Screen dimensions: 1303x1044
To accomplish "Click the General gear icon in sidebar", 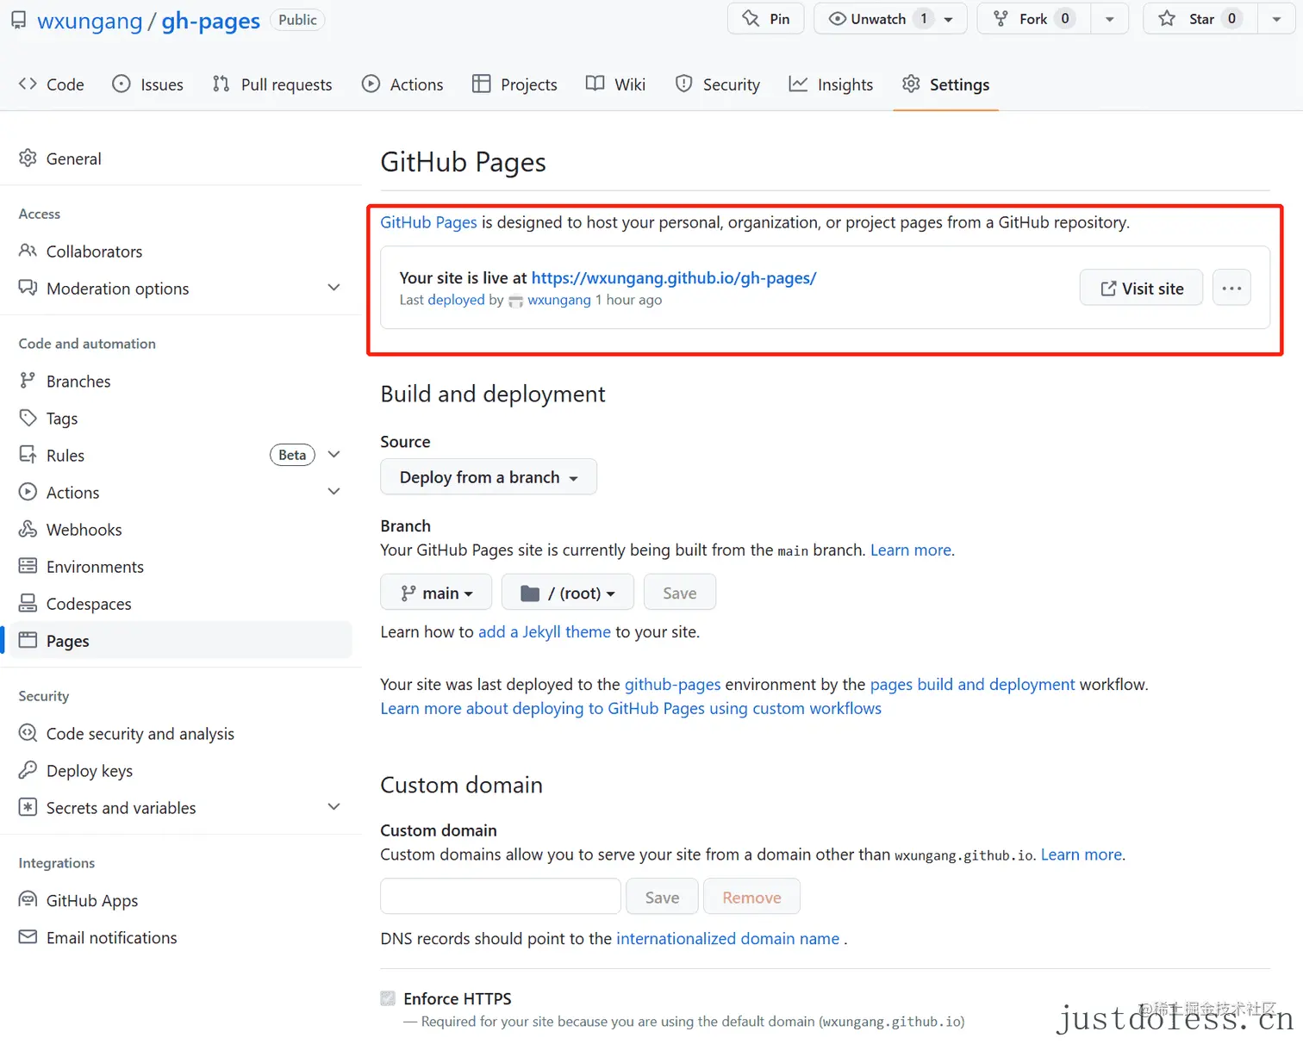I will pyautogui.click(x=28, y=158).
